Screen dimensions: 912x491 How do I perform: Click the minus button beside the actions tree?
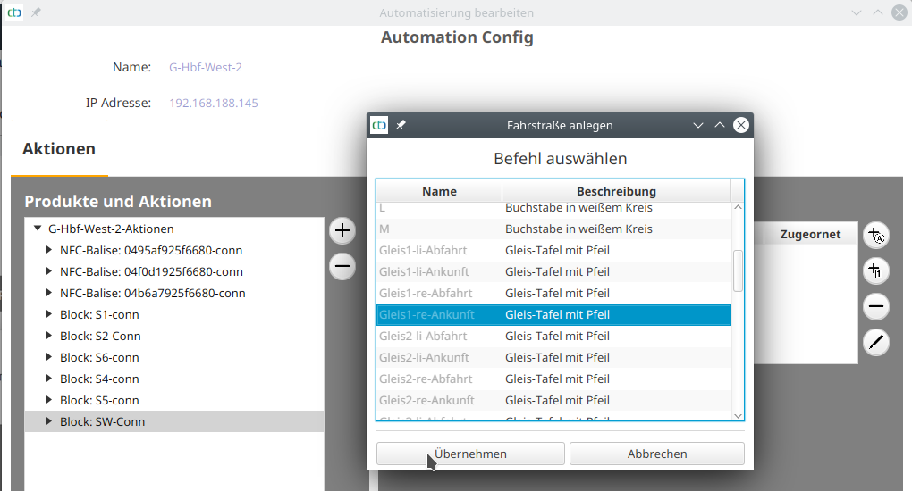(342, 266)
